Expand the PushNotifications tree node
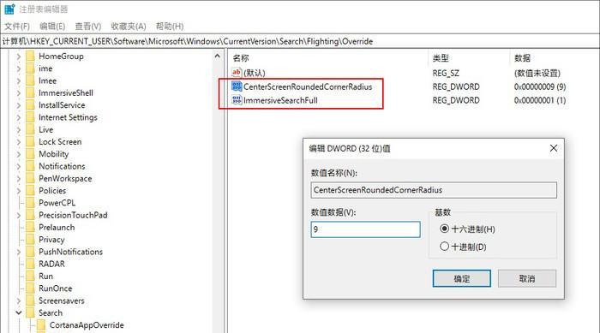Screen dimensions: 600x333 [18, 253]
